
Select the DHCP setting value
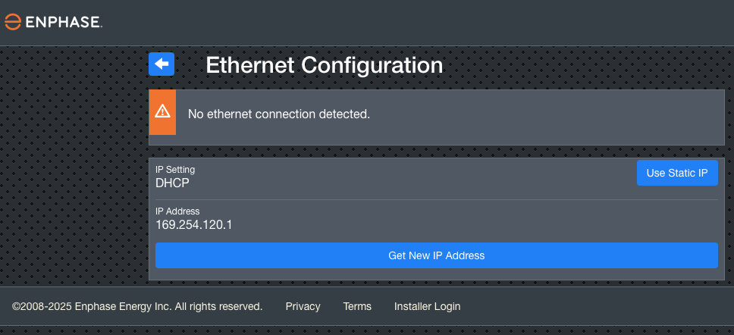(x=172, y=183)
